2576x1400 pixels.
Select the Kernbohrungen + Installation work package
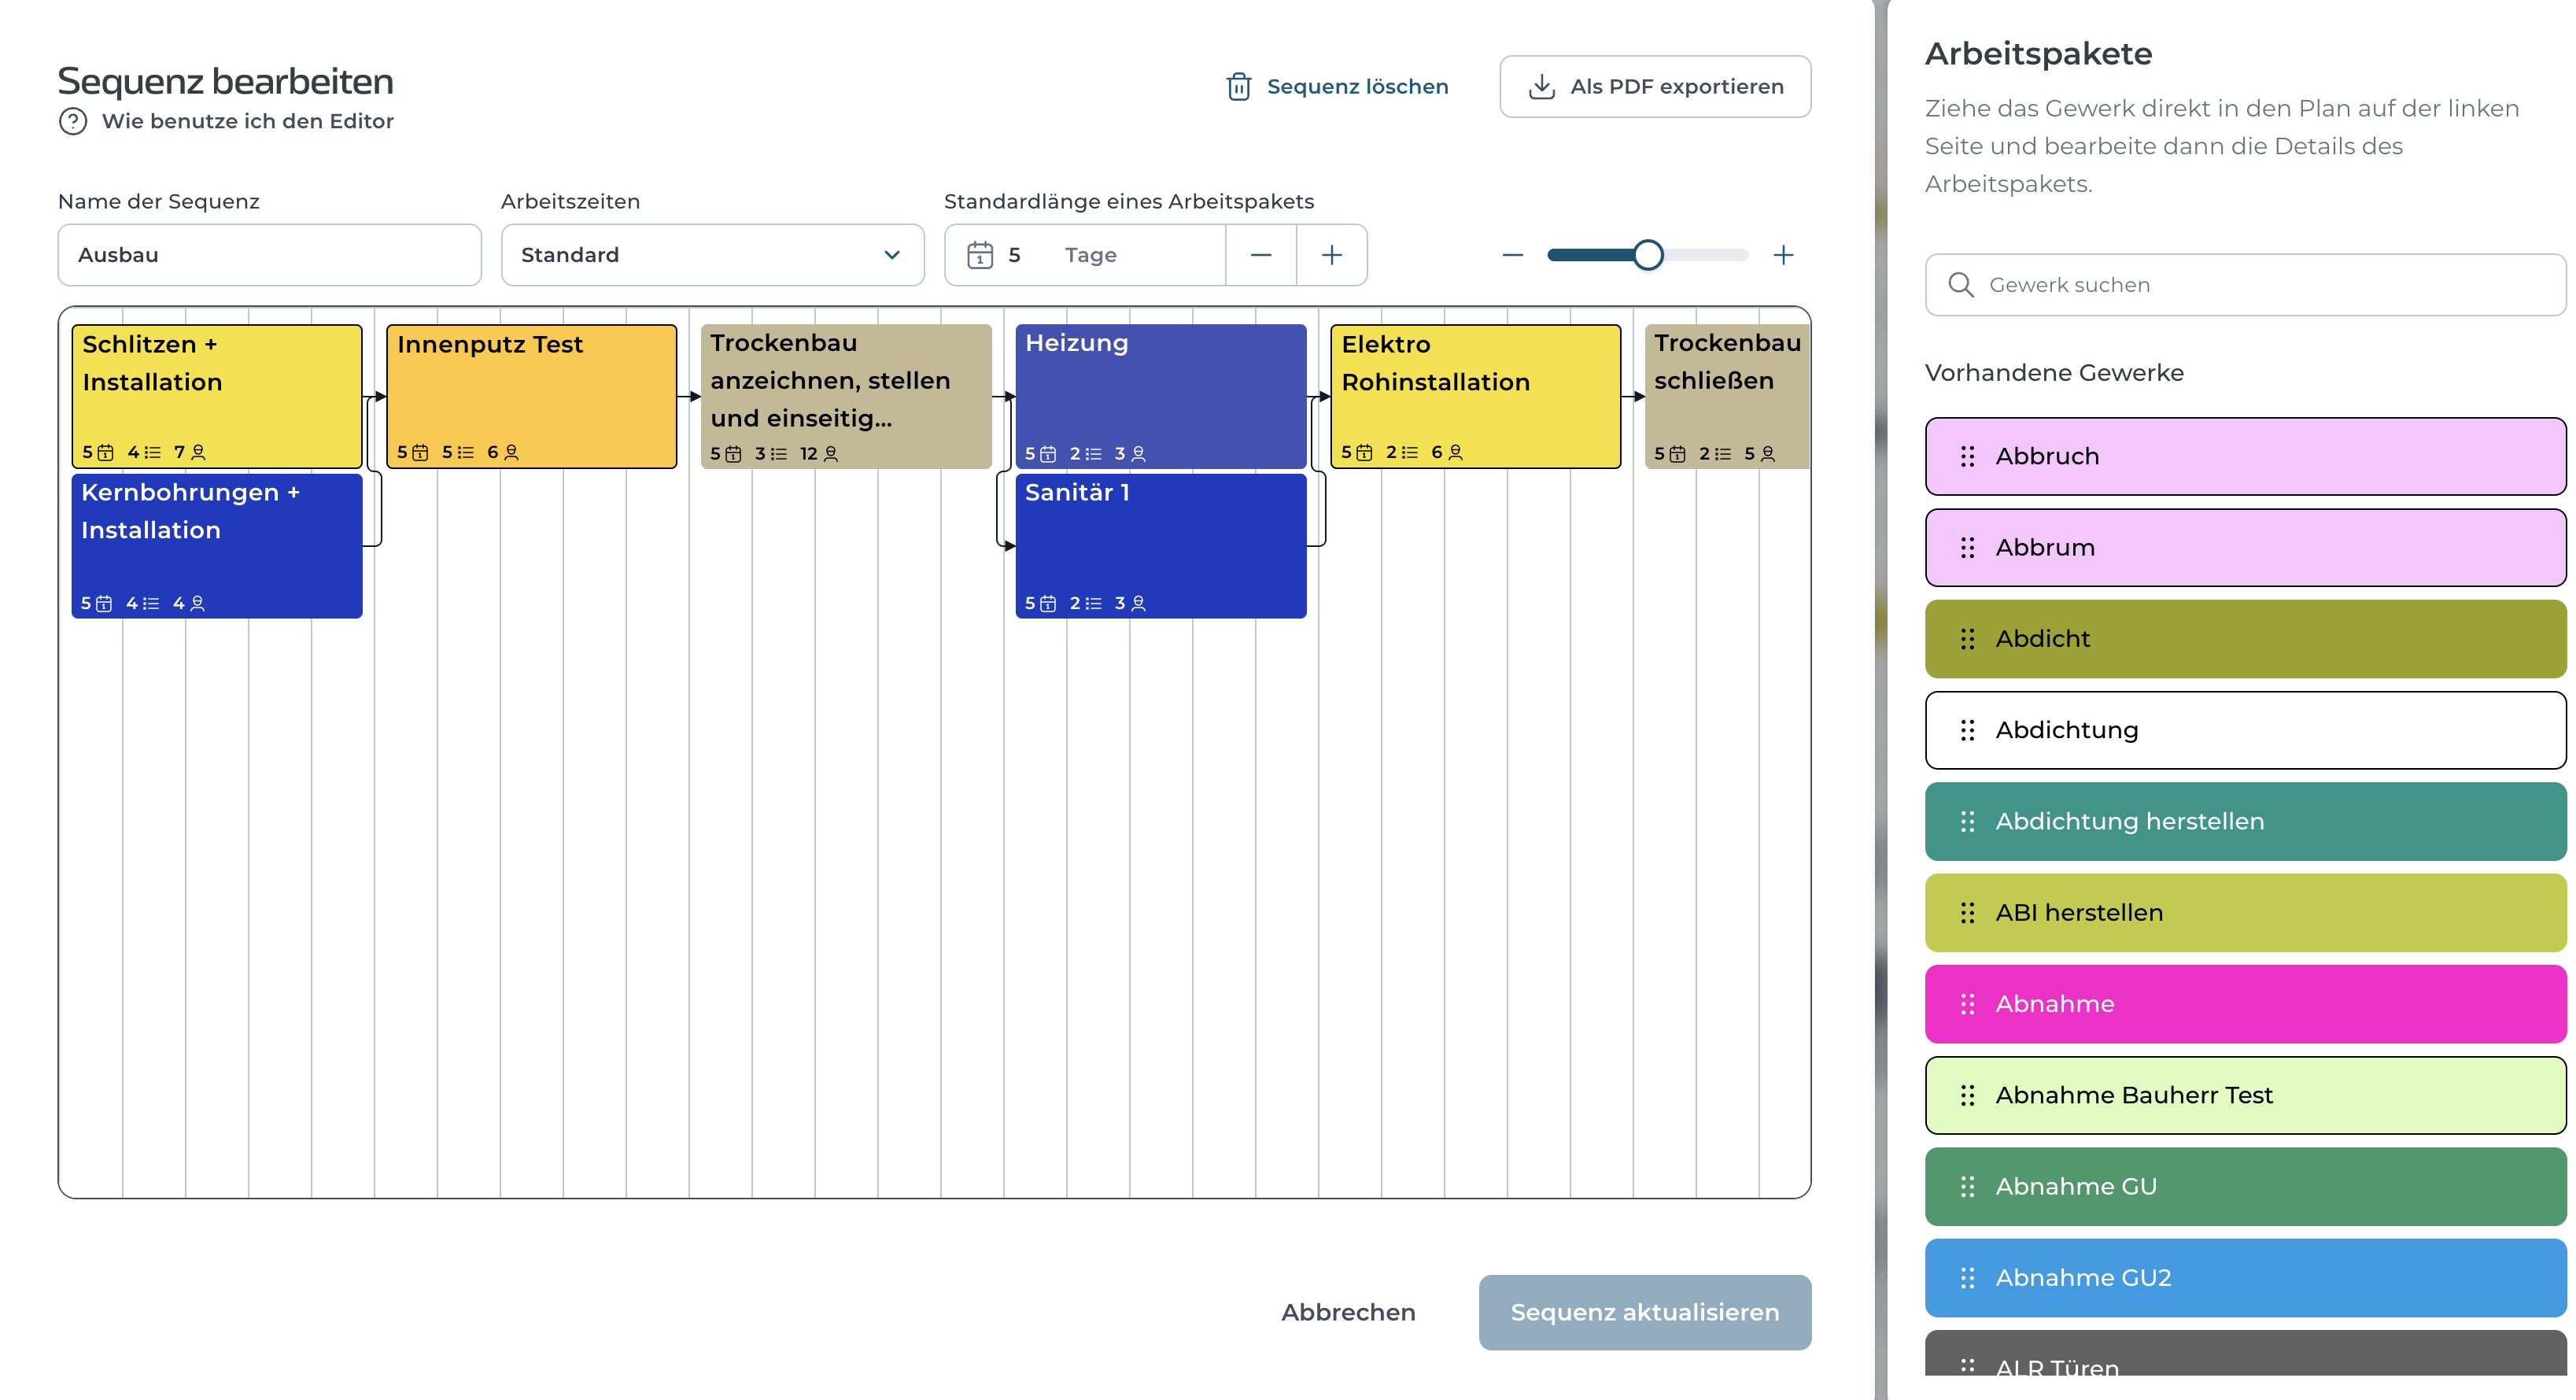click(x=217, y=546)
